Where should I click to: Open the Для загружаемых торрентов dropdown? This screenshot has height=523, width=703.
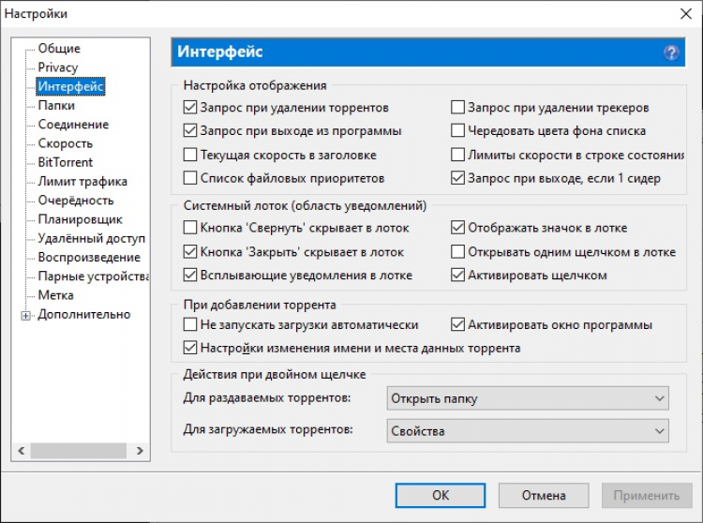click(528, 431)
